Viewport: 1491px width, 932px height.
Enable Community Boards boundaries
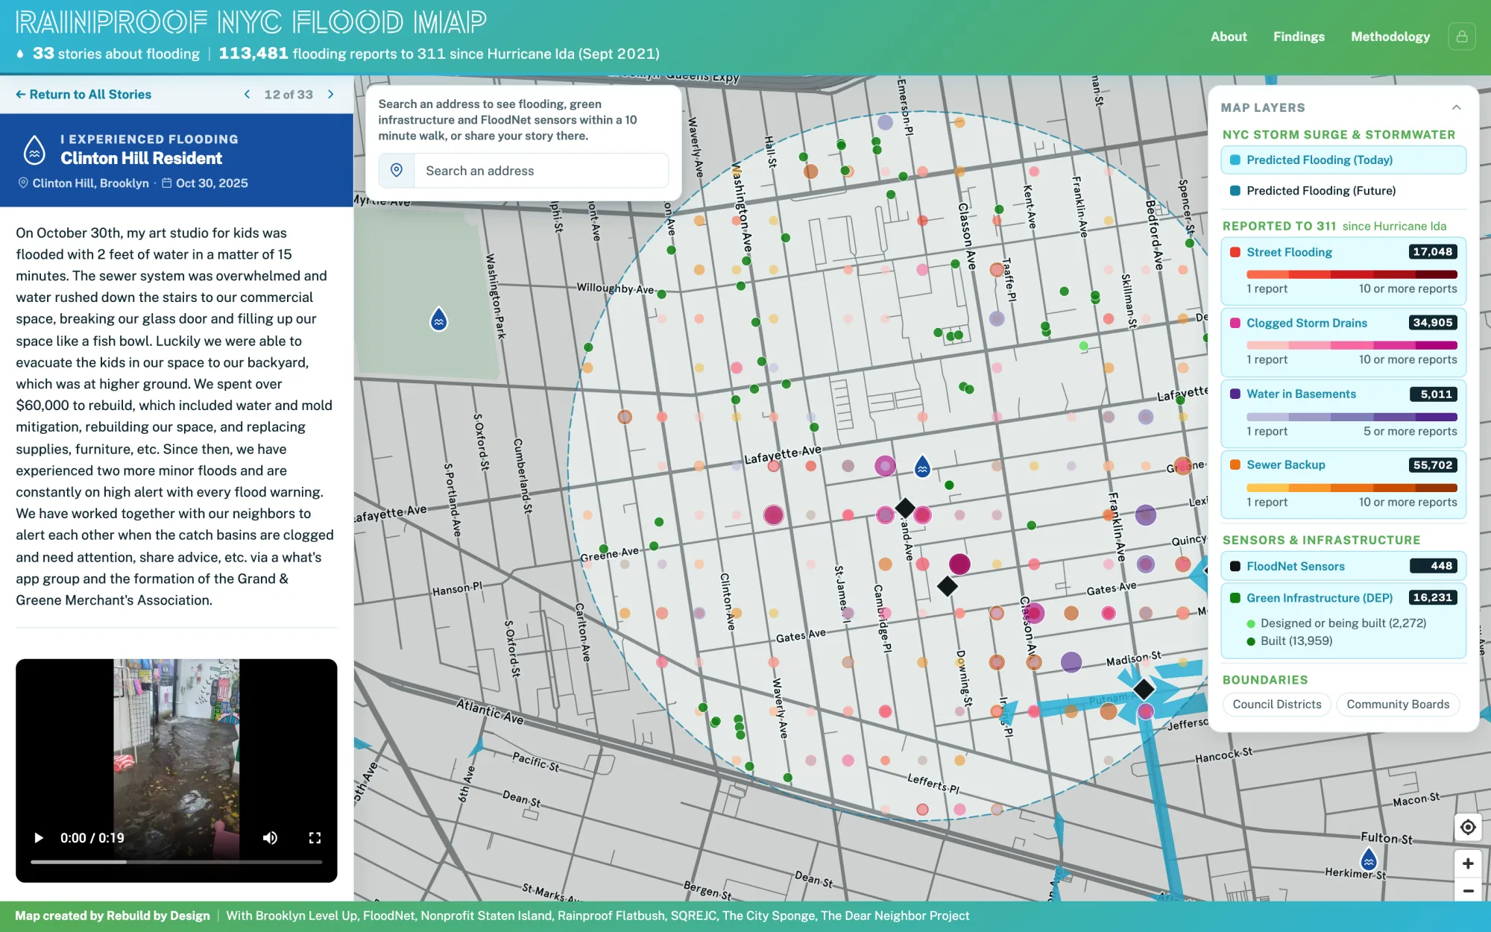tap(1398, 705)
